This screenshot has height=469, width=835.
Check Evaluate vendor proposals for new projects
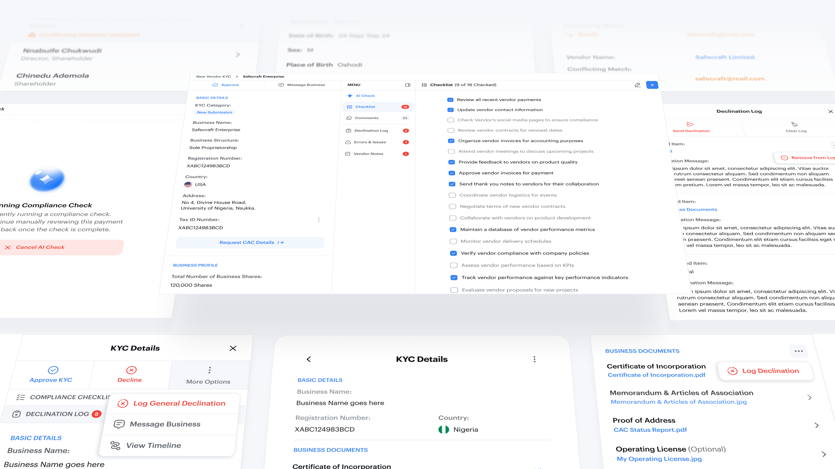454,290
